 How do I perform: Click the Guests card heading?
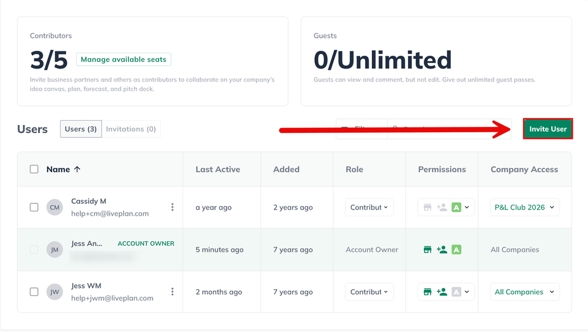pyautogui.click(x=325, y=36)
